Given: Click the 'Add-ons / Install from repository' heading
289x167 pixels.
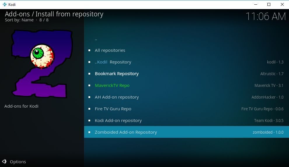Looking at the screenshot, I should coord(54,14).
